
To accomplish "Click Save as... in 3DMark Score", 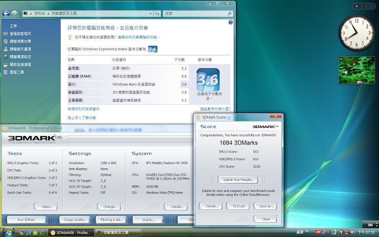I will (x=266, y=206).
